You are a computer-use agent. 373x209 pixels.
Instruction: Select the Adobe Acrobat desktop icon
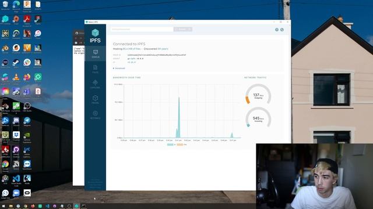pos(27,21)
